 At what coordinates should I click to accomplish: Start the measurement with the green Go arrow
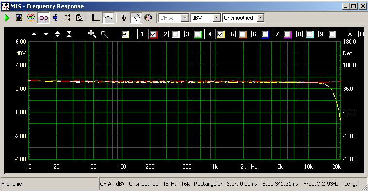pyautogui.click(x=7, y=18)
